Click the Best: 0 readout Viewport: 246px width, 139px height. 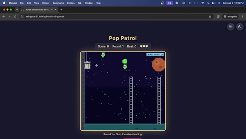[132, 46]
